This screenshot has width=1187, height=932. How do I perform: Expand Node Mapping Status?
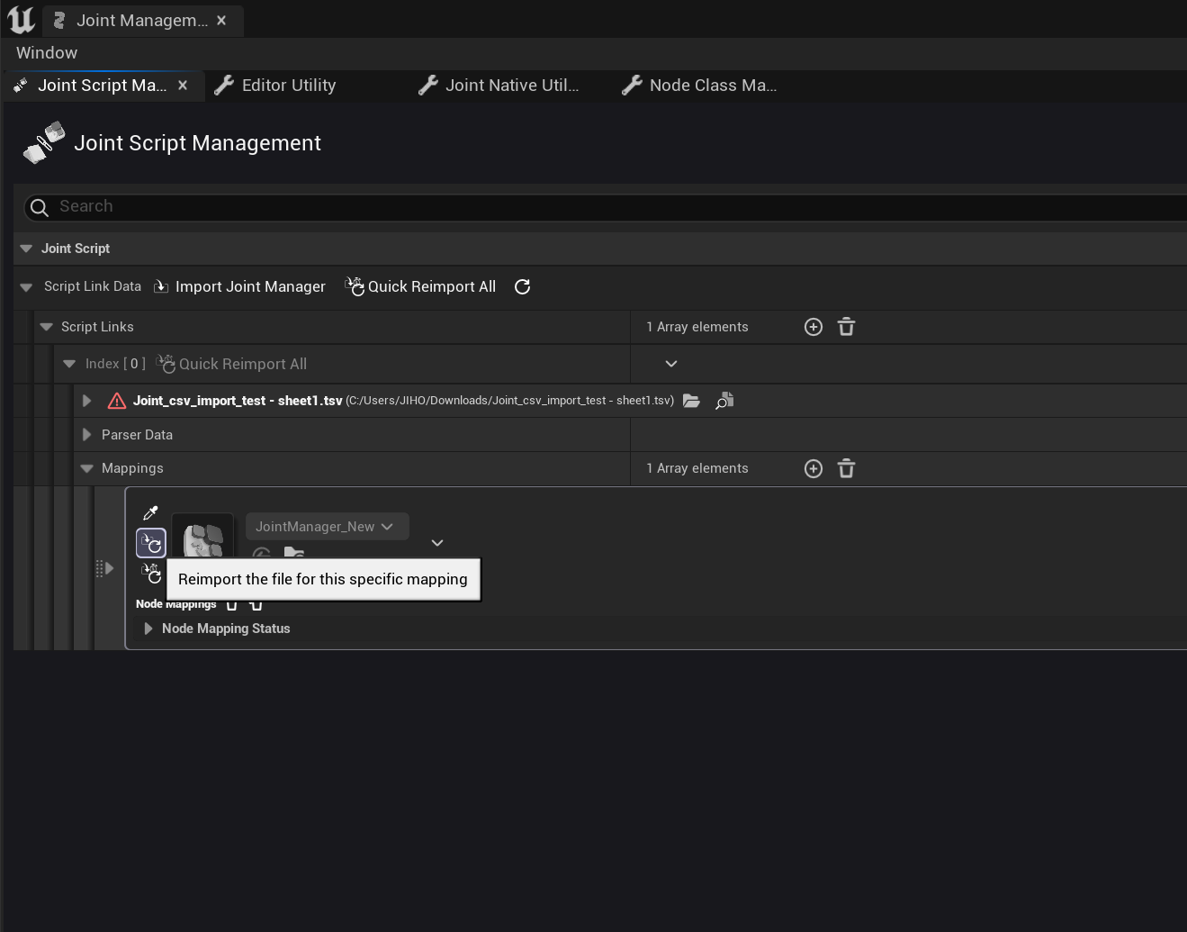pos(148,629)
